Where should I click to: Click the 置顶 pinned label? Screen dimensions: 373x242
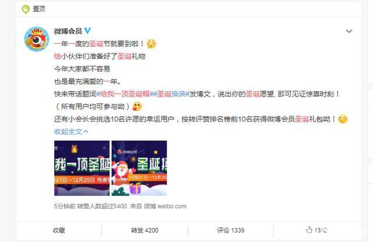pos(39,9)
